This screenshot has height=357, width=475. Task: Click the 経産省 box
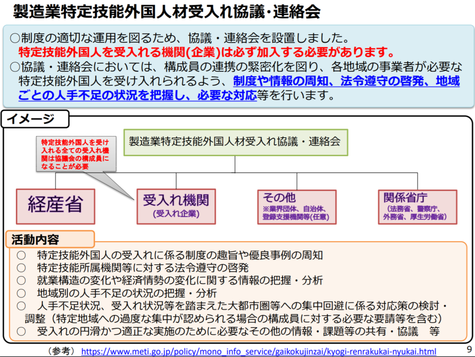[56, 206]
